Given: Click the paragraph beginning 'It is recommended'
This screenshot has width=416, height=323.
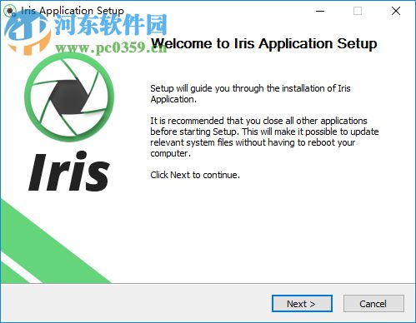Looking at the screenshot, I should [x=264, y=137].
